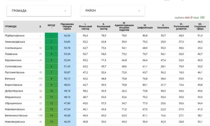Click the Δ change column header

[40, 27]
